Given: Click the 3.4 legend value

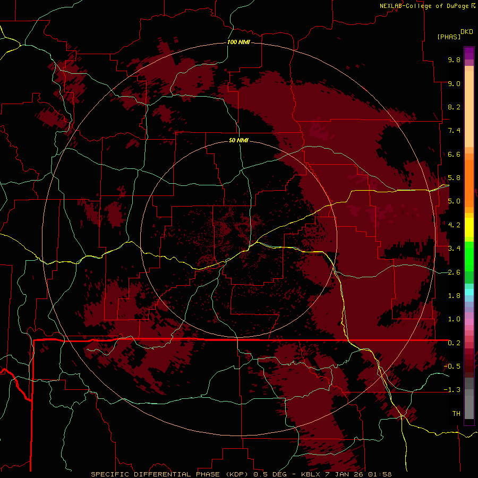Looking at the screenshot, I should click(454, 249).
